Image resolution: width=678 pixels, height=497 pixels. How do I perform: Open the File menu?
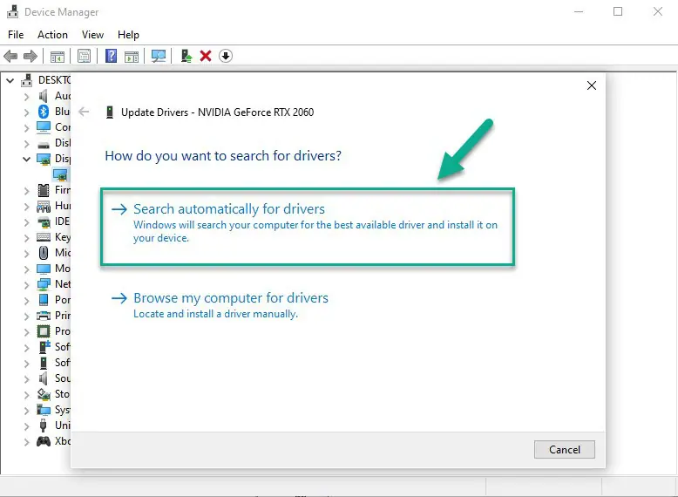tap(16, 35)
